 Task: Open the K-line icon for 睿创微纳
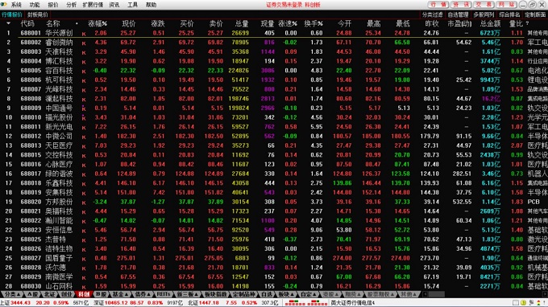pyautogui.click(x=84, y=43)
